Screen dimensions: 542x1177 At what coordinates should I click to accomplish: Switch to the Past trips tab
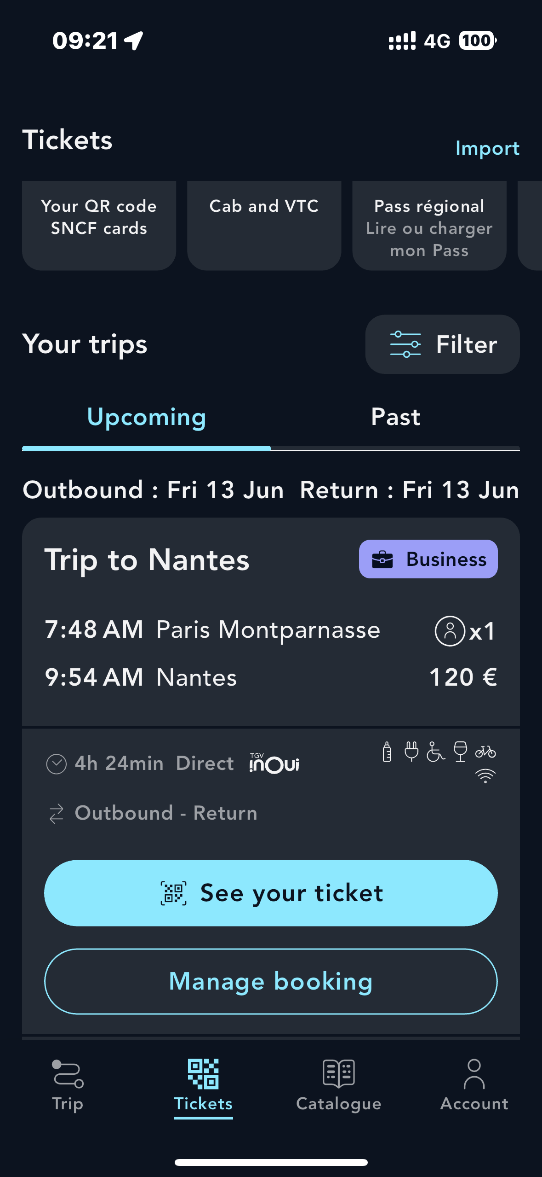pos(395,417)
